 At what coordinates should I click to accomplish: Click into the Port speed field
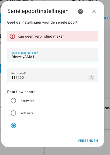(53, 76)
